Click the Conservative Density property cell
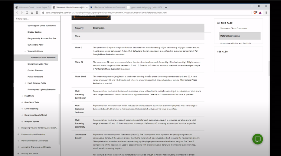This screenshot has height=156, width=281. (80, 136)
